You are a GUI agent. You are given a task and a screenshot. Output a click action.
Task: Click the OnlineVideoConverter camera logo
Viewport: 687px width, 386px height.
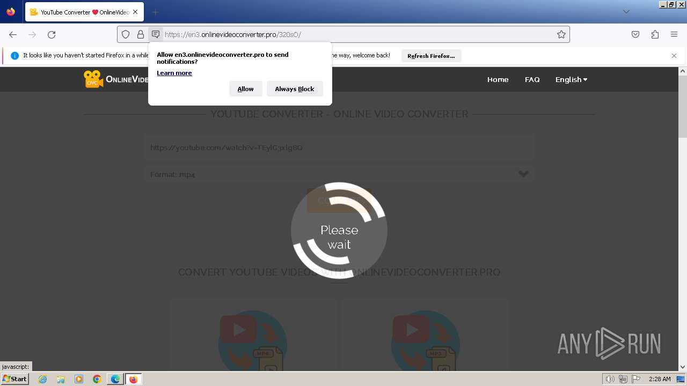(x=93, y=79)
